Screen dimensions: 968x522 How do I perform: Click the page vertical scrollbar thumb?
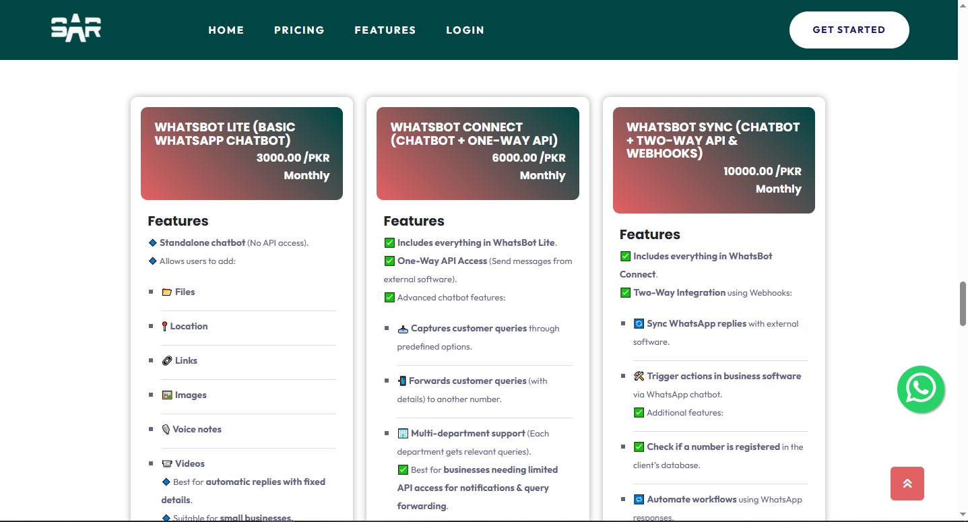(x=963, y=304)
